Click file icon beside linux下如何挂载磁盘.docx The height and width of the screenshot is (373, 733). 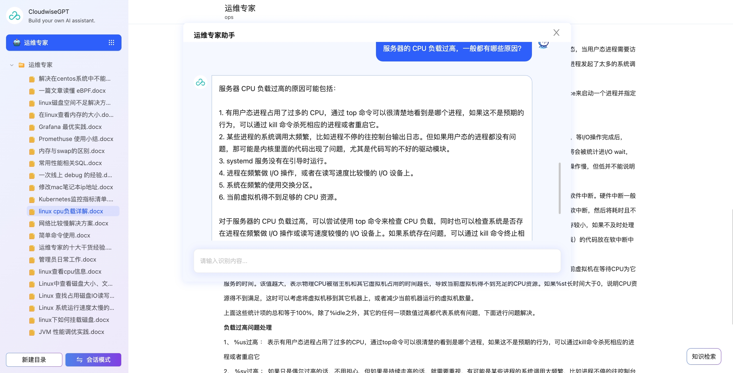(32, 320)
